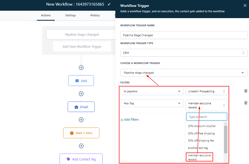Open the In pipeline filter dropdown
Screen dimensions: 249x164
[x=152, y=91]
